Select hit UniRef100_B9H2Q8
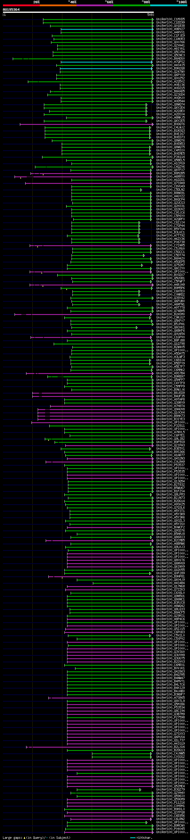 (x=170, y=69)
